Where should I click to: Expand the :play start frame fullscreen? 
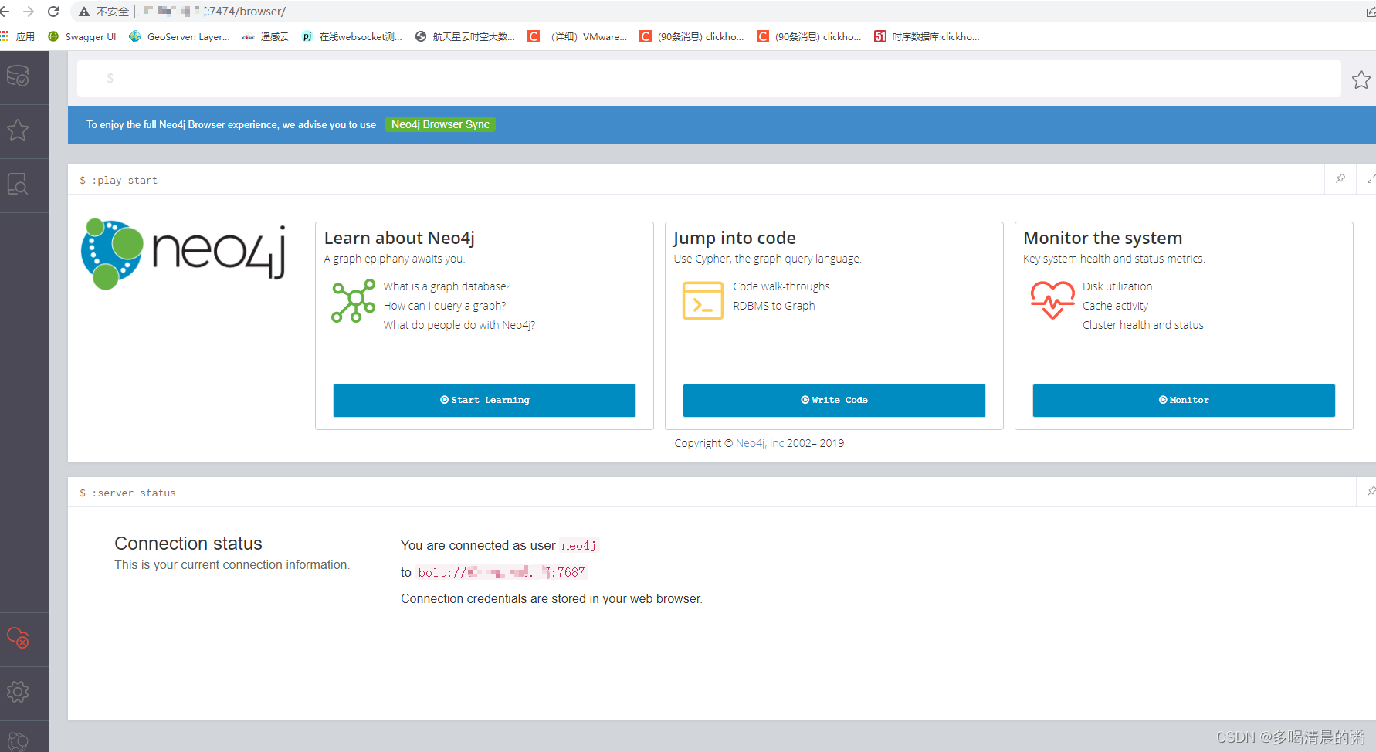click(1371, 178)
